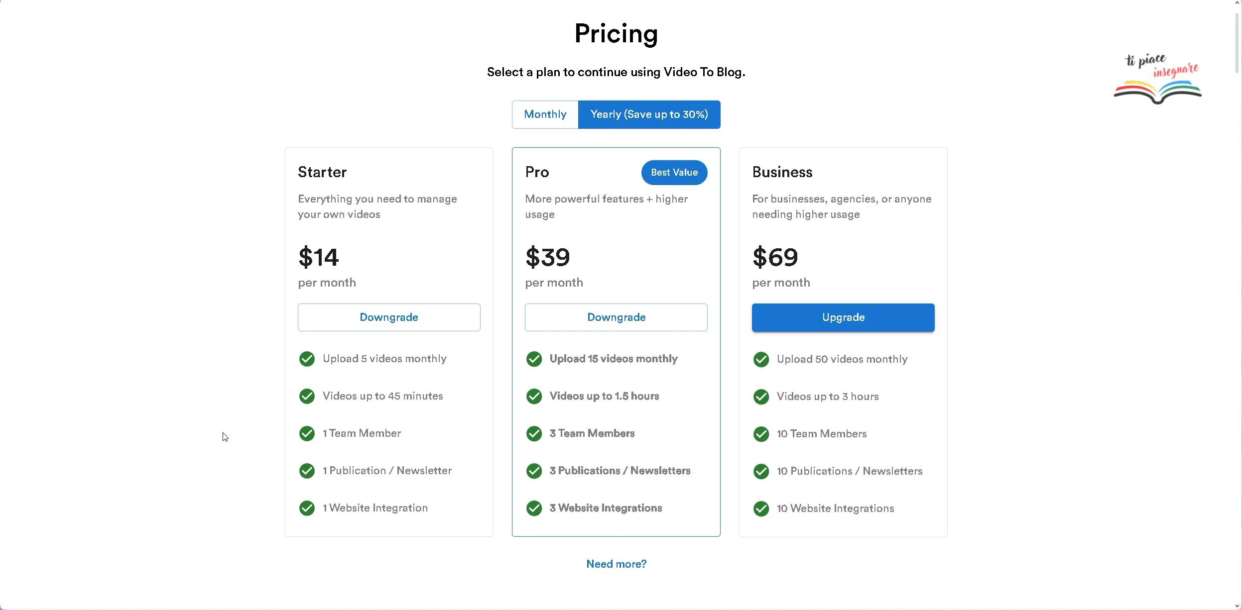Downgrade to the Pro plan
The height and width of the screenshot is (610, 1242).
(x=616, y=317)
